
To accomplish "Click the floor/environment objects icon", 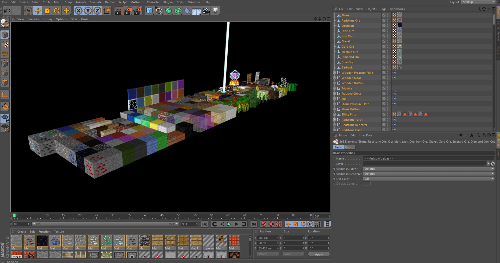I will [x=196, y=11].
